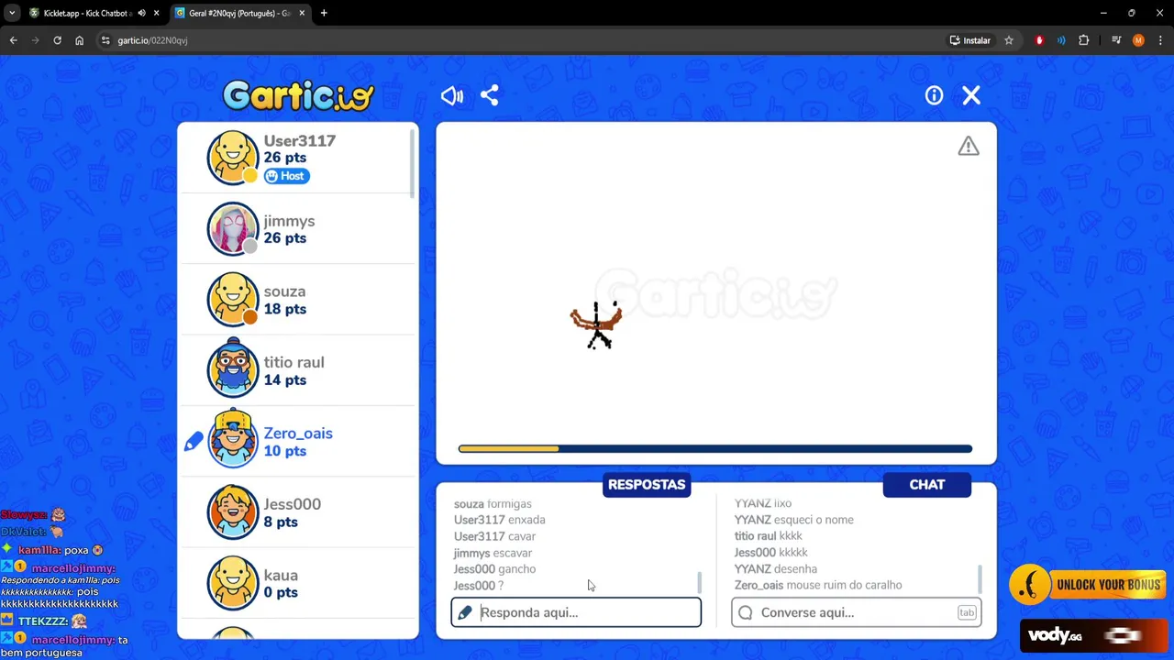Click the answer 'Jess000 gancho'
Image resolution: width=1174 pixels, height=660 pixels.
(x=494, y=569)
